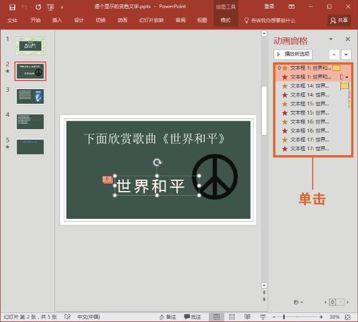The image size is (358, 322).
Task: Move the animation later with down arrow
Action: (346, 54)
